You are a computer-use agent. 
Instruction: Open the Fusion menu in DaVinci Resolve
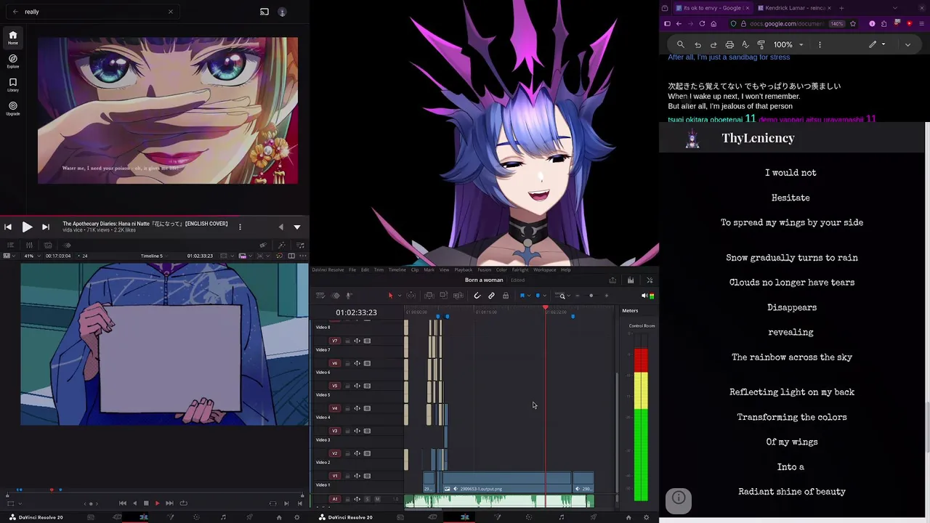[x=484, y=269]
